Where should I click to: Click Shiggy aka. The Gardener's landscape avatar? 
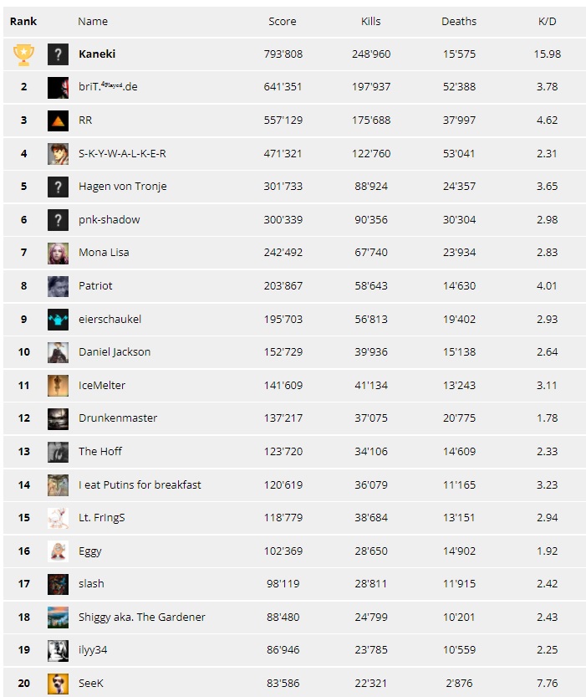[59, 618]
